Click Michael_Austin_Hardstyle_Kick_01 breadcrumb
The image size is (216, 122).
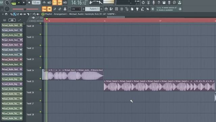[x=92, y=14]
